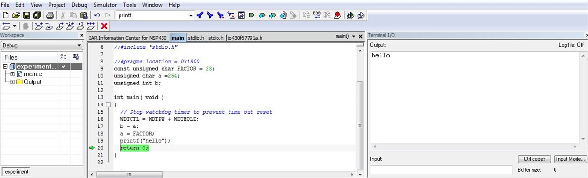Screen dimensions: 588x178
Task: Open the main() function list dropdown
Action: pyautogui.click(x=353, y=37)
